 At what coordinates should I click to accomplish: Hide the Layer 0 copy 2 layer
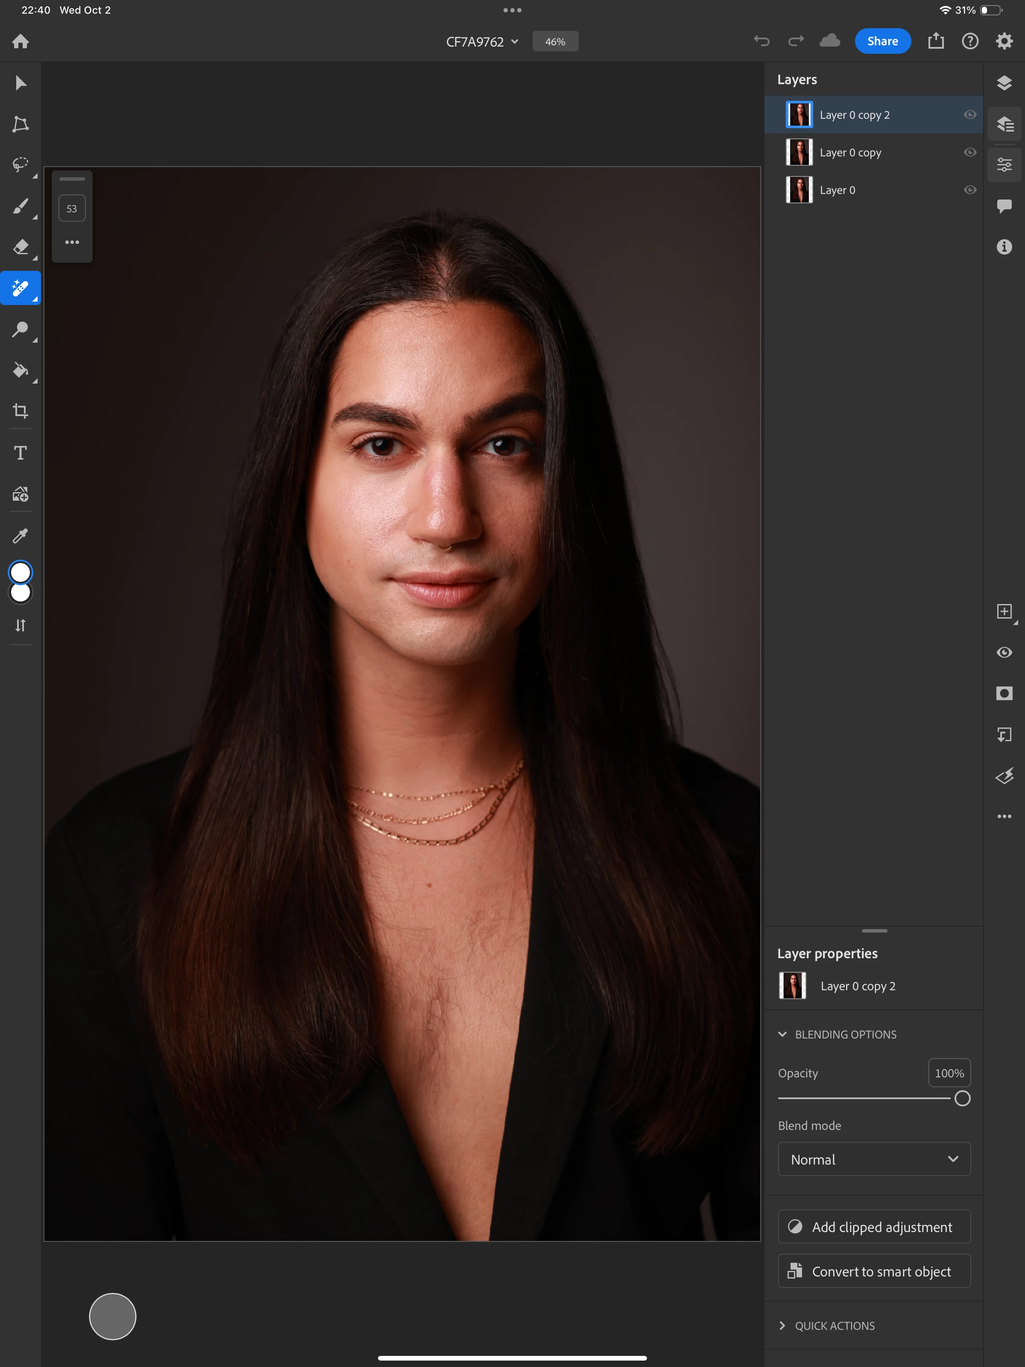[x=970, y=115]
